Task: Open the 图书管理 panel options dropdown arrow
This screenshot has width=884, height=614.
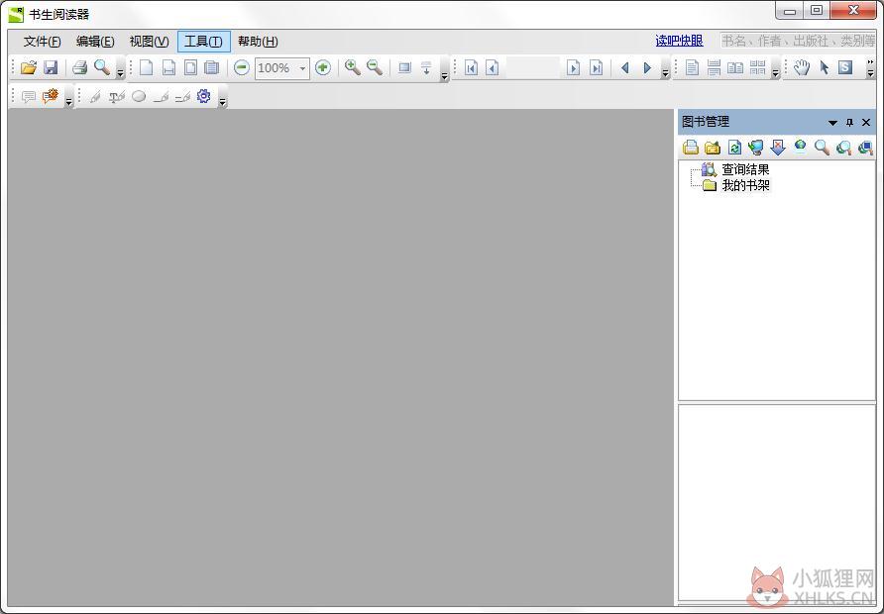Action: (832, 122)
